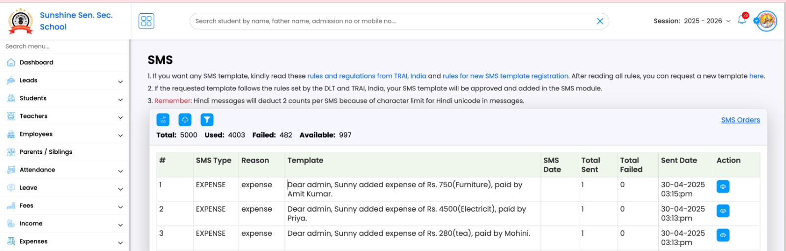Screen dimensions: 786x251
Task: Click the 'Total: 5000' count
Action: [177, 135]
